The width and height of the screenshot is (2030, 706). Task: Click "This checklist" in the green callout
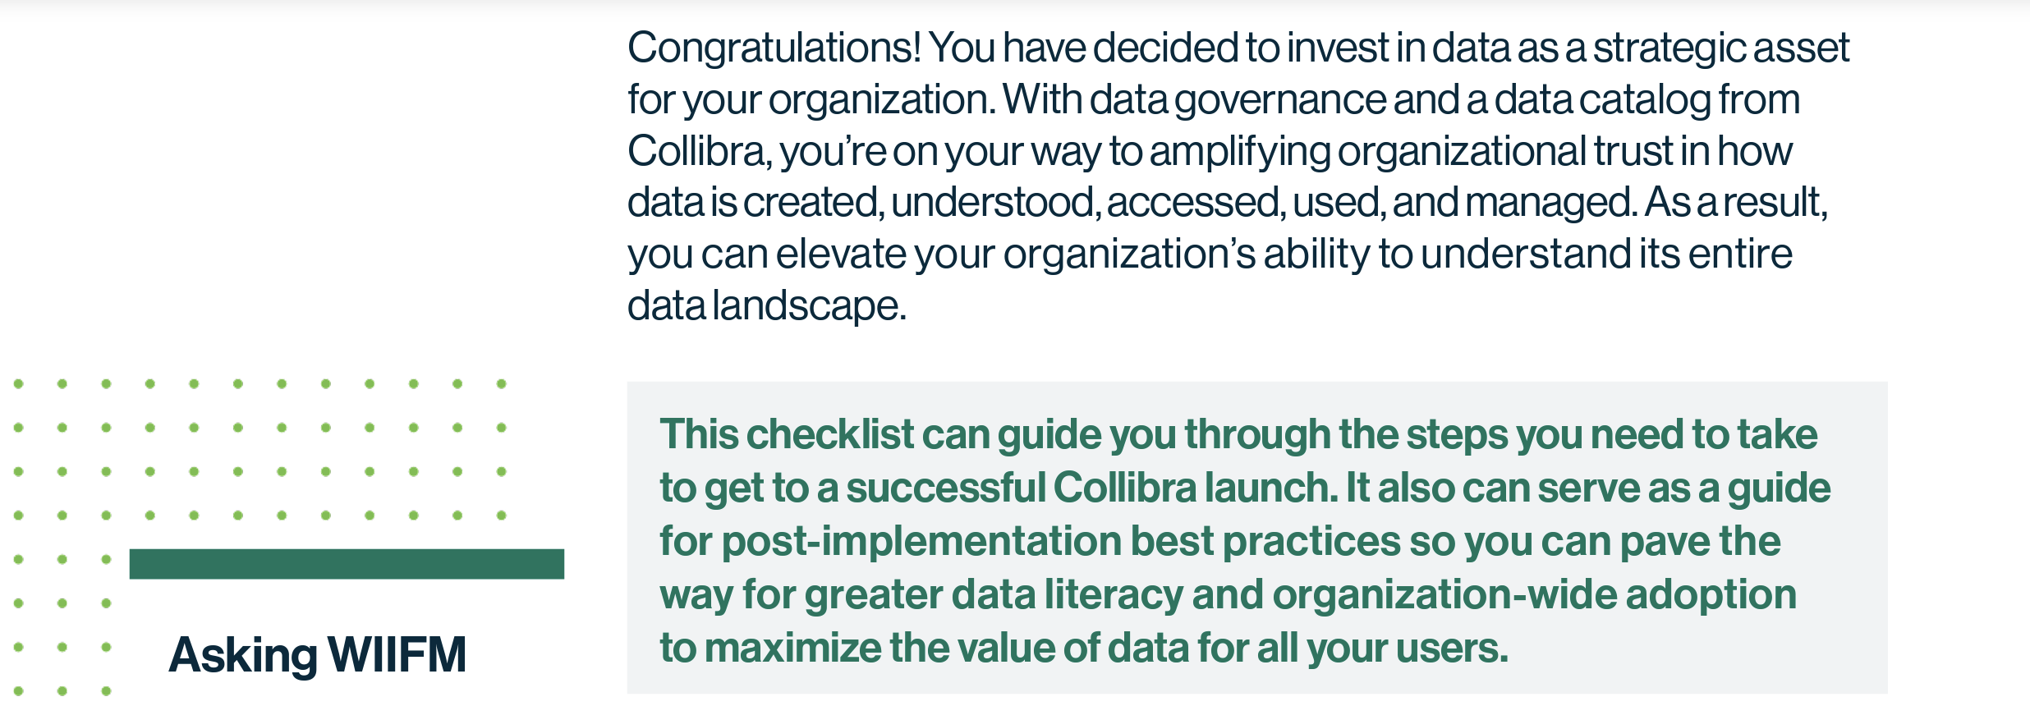(787, 434)
